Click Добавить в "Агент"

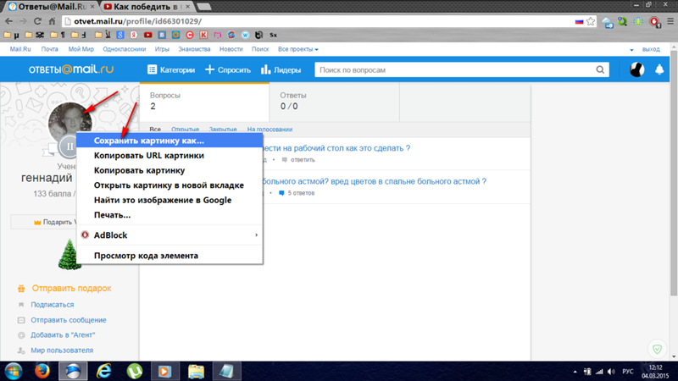click(x=63, y=334)
